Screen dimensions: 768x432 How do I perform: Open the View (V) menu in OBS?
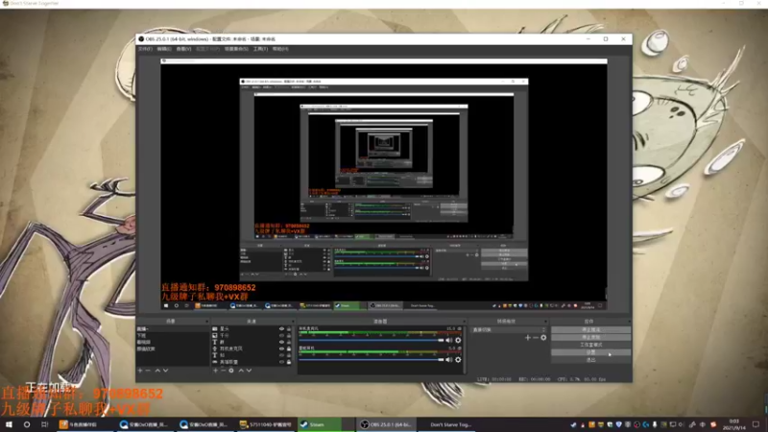(183, 49)
